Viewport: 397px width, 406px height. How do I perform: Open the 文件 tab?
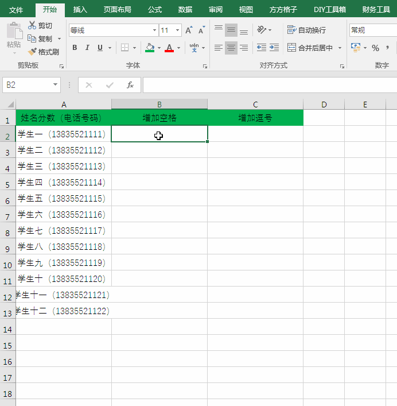(x=15, y=10)
